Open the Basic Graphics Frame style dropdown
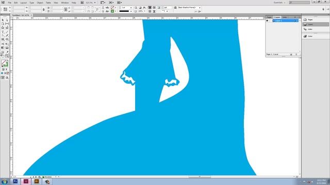The image size is (330, 185). click(200, 8)
